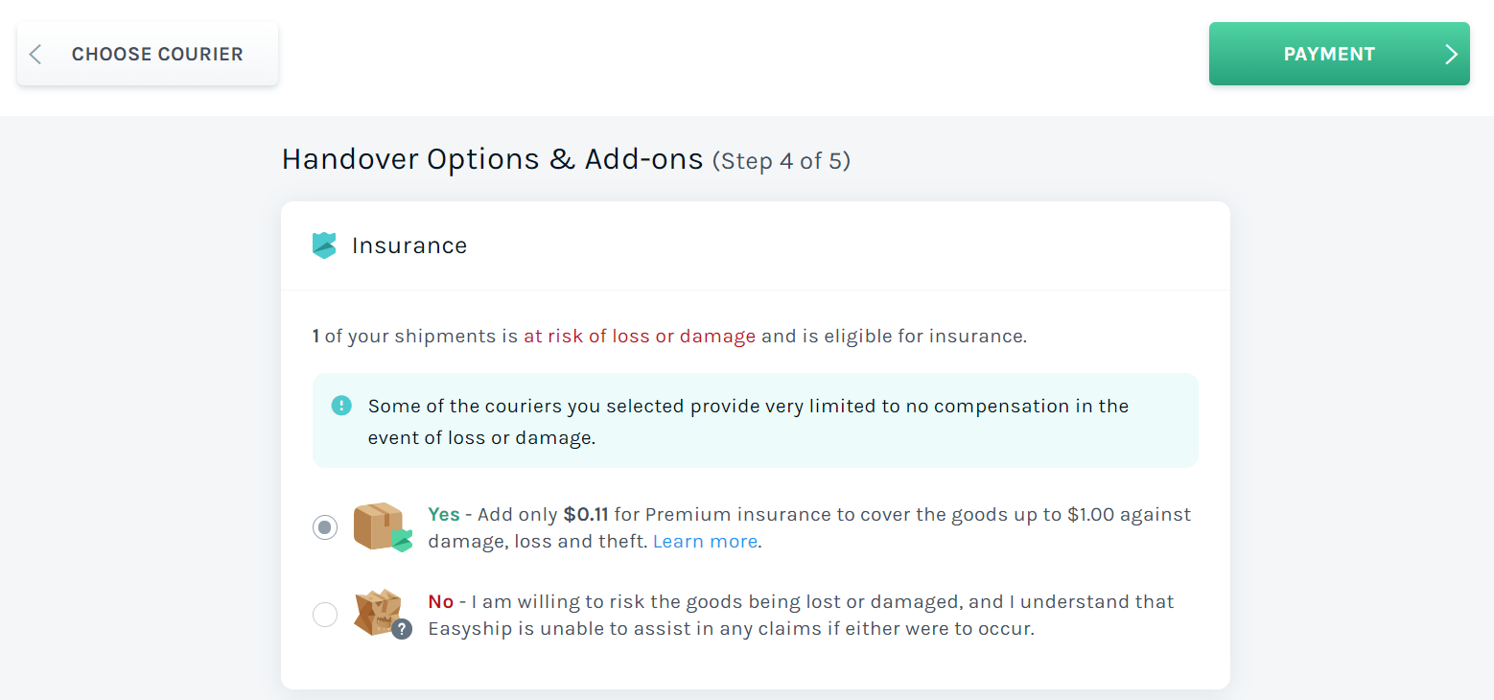Viewport: 1494px width, 700px height.
Task: Click the question mark badge on damaged box
Action: [402, 629]
